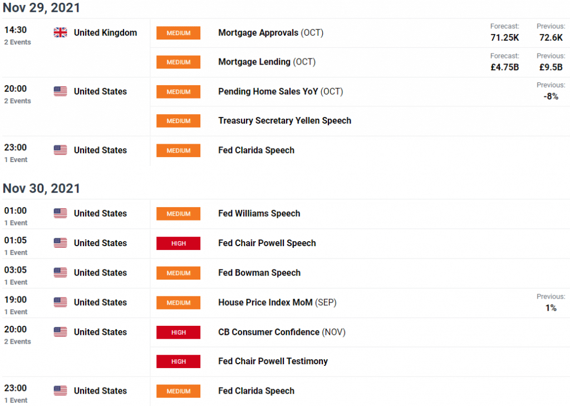The height and width of the screenshot is (406, 570).
Task: Select Fed Clarida Speech on Nov 30
Action: (x=256, y=391)
